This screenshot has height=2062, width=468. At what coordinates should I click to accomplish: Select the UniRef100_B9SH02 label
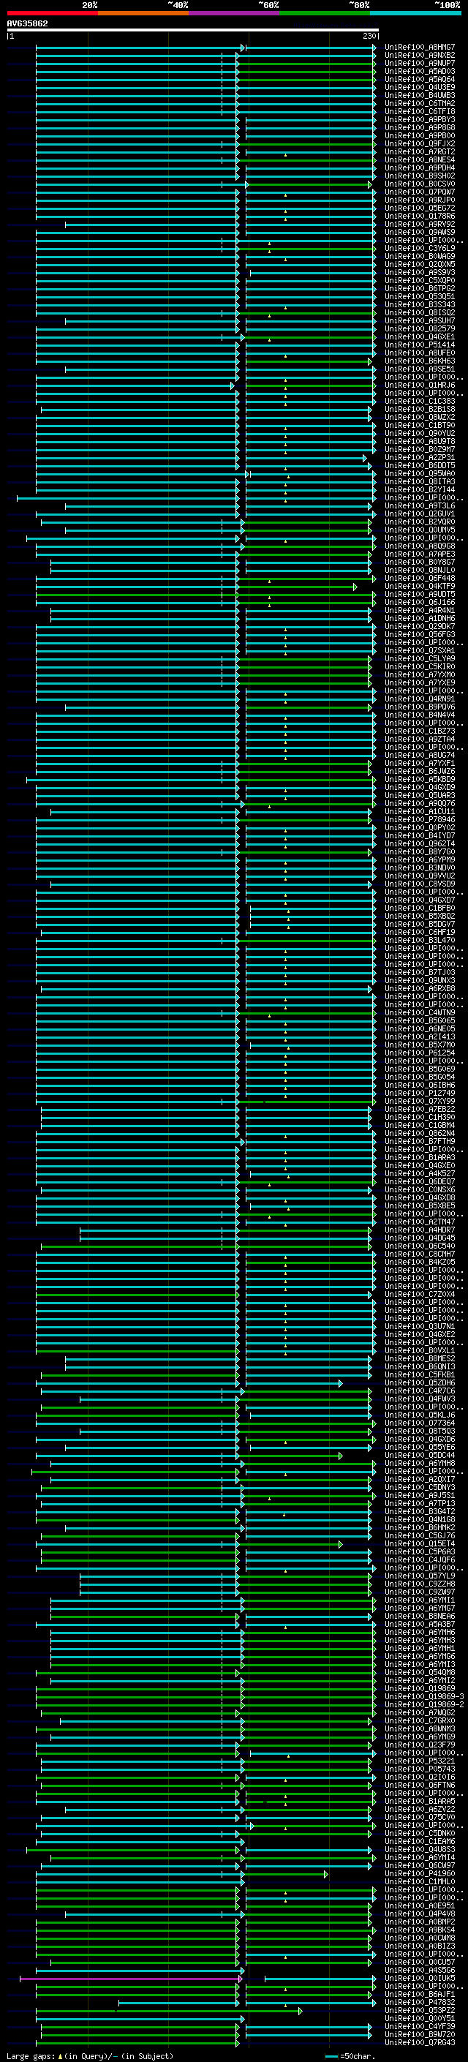pos(420,176)
